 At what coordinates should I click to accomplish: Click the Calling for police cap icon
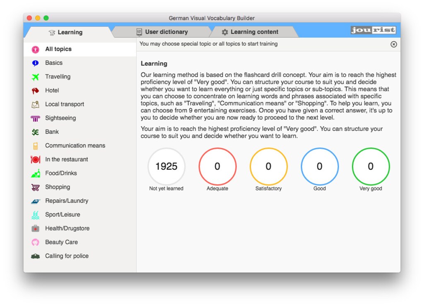pyautogui.click(x=36, y=256)
